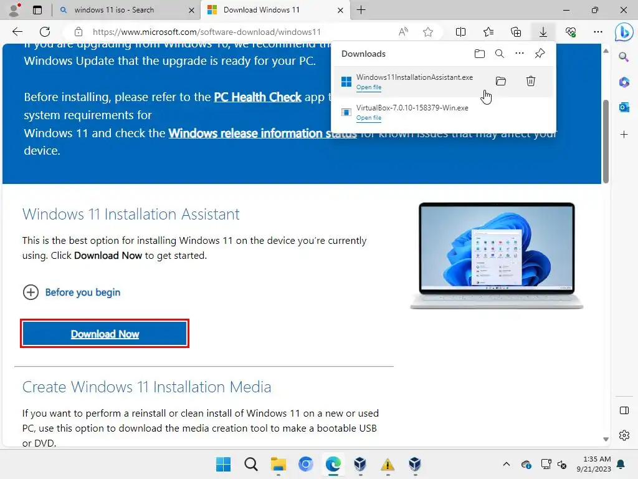Viewport: 638px width, 479px height.
Task: Open Browser essentials heart icon
Action: point(571,32)
